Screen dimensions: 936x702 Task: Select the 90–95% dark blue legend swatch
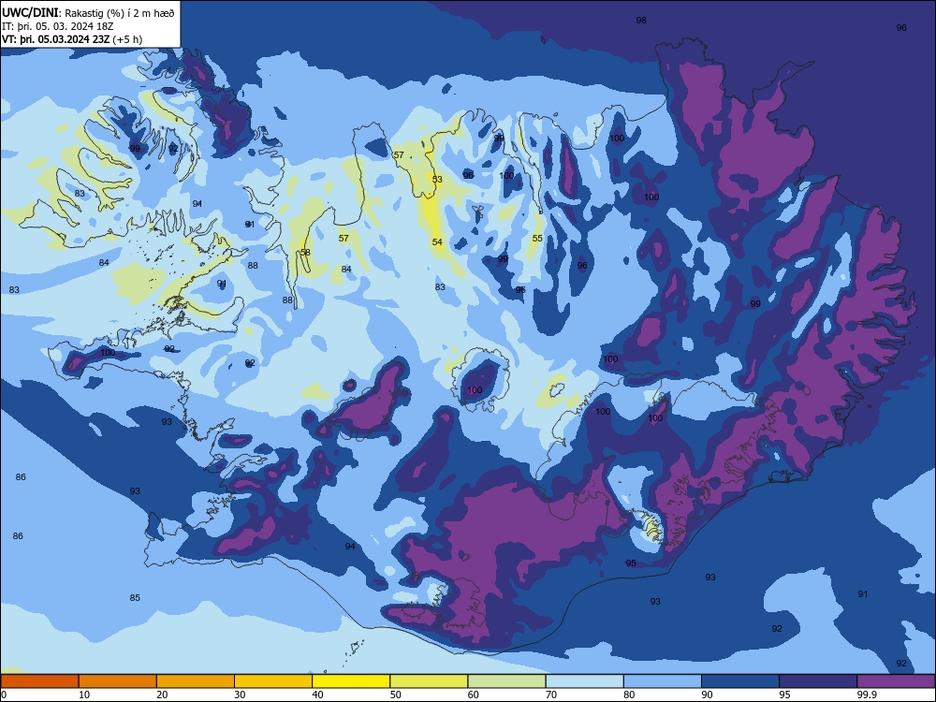click(x=740, y=681)
